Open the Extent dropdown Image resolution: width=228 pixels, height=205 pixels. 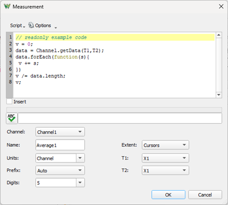click(165, 145)
